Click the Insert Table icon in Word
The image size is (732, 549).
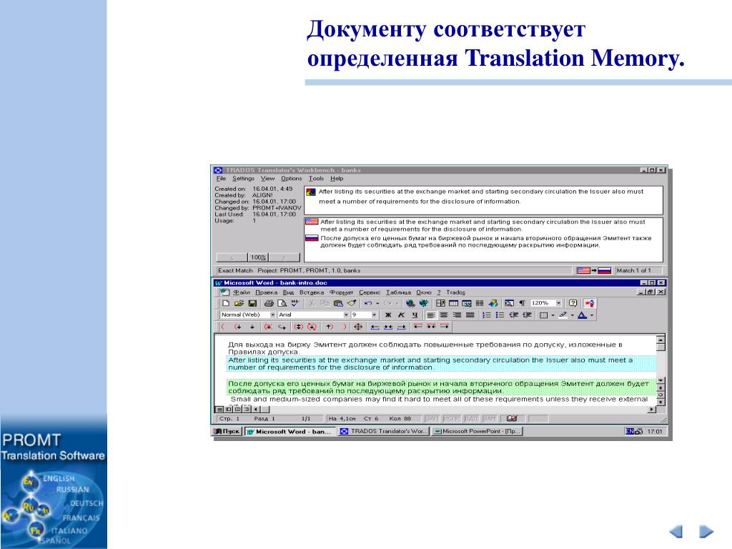[453, 303]
